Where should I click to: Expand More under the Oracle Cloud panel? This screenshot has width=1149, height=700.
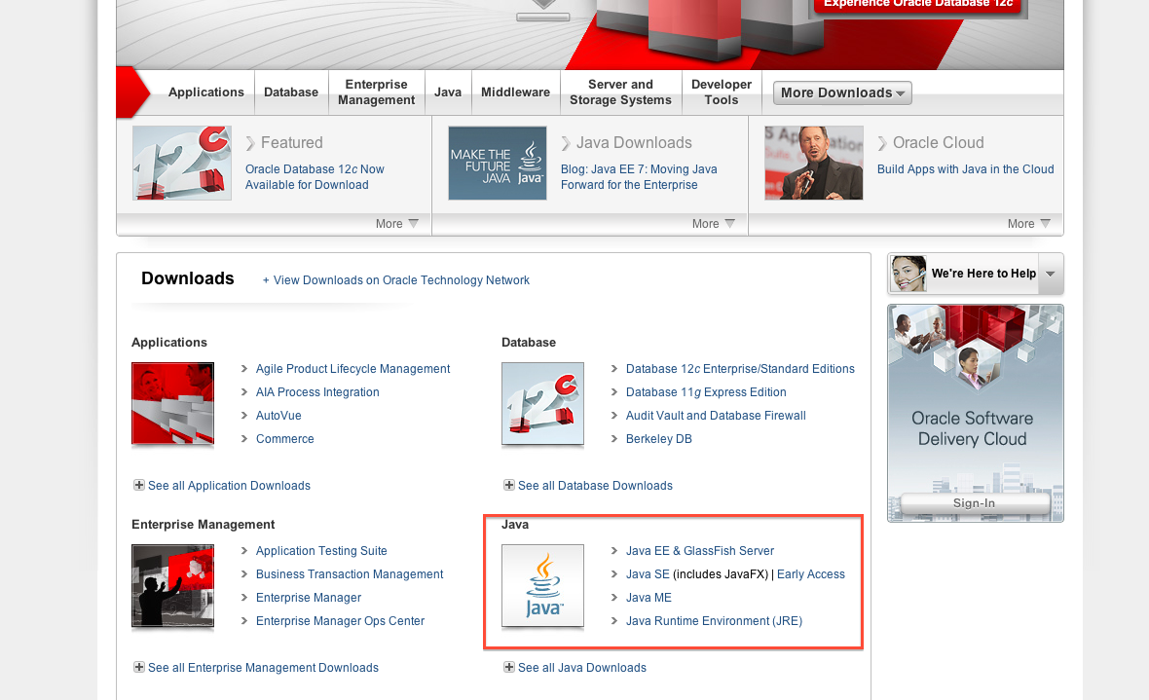pos(1029,224)
